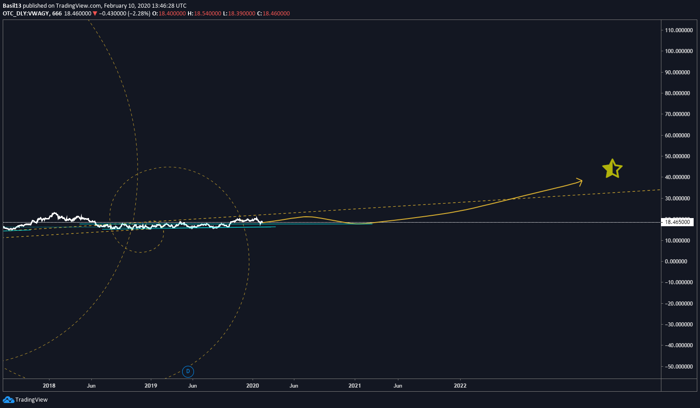Click the open price value O:18.400000
The height and width of the screenshot is (408, 700).
tap(169, 14)
